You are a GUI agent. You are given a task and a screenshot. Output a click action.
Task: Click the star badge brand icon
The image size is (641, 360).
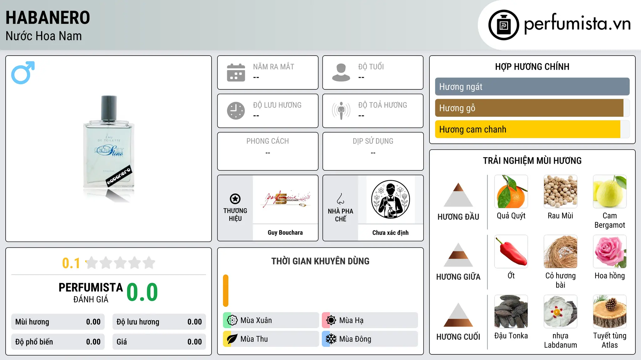click(235, 199)
